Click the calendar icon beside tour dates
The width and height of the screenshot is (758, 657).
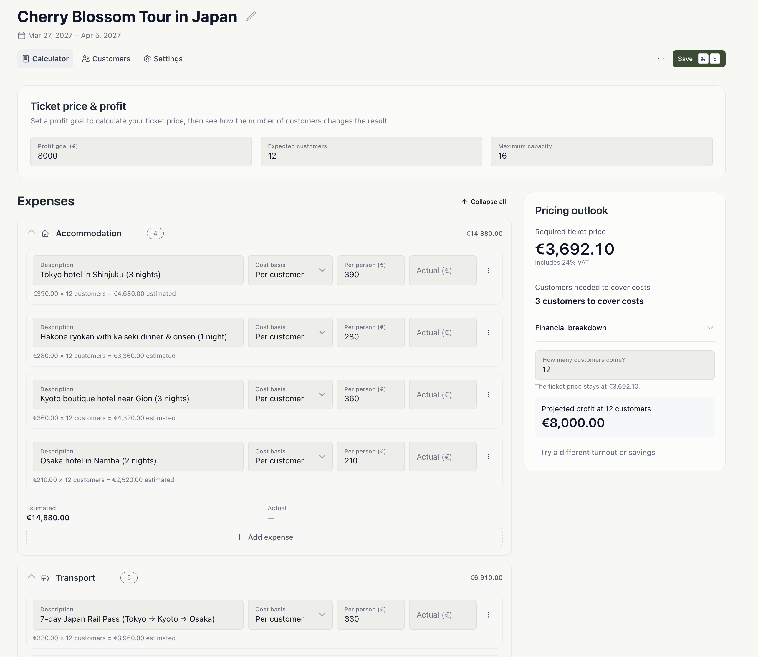point(21,36)
